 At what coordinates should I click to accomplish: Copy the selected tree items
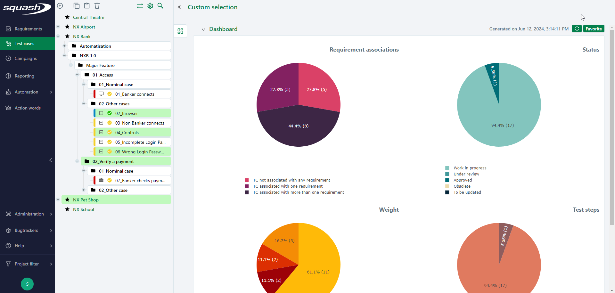point(77,6)
